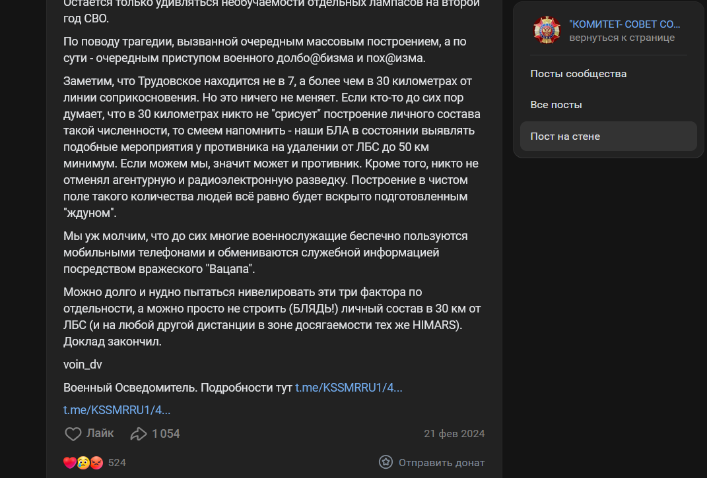Click the red heart reaction emoji
The height and width of the screenshot is (478, 707).
pyautogui.click(x=70, y=463)
